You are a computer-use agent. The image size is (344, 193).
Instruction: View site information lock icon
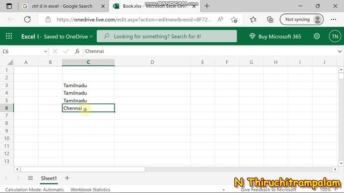tap(48, 19)
